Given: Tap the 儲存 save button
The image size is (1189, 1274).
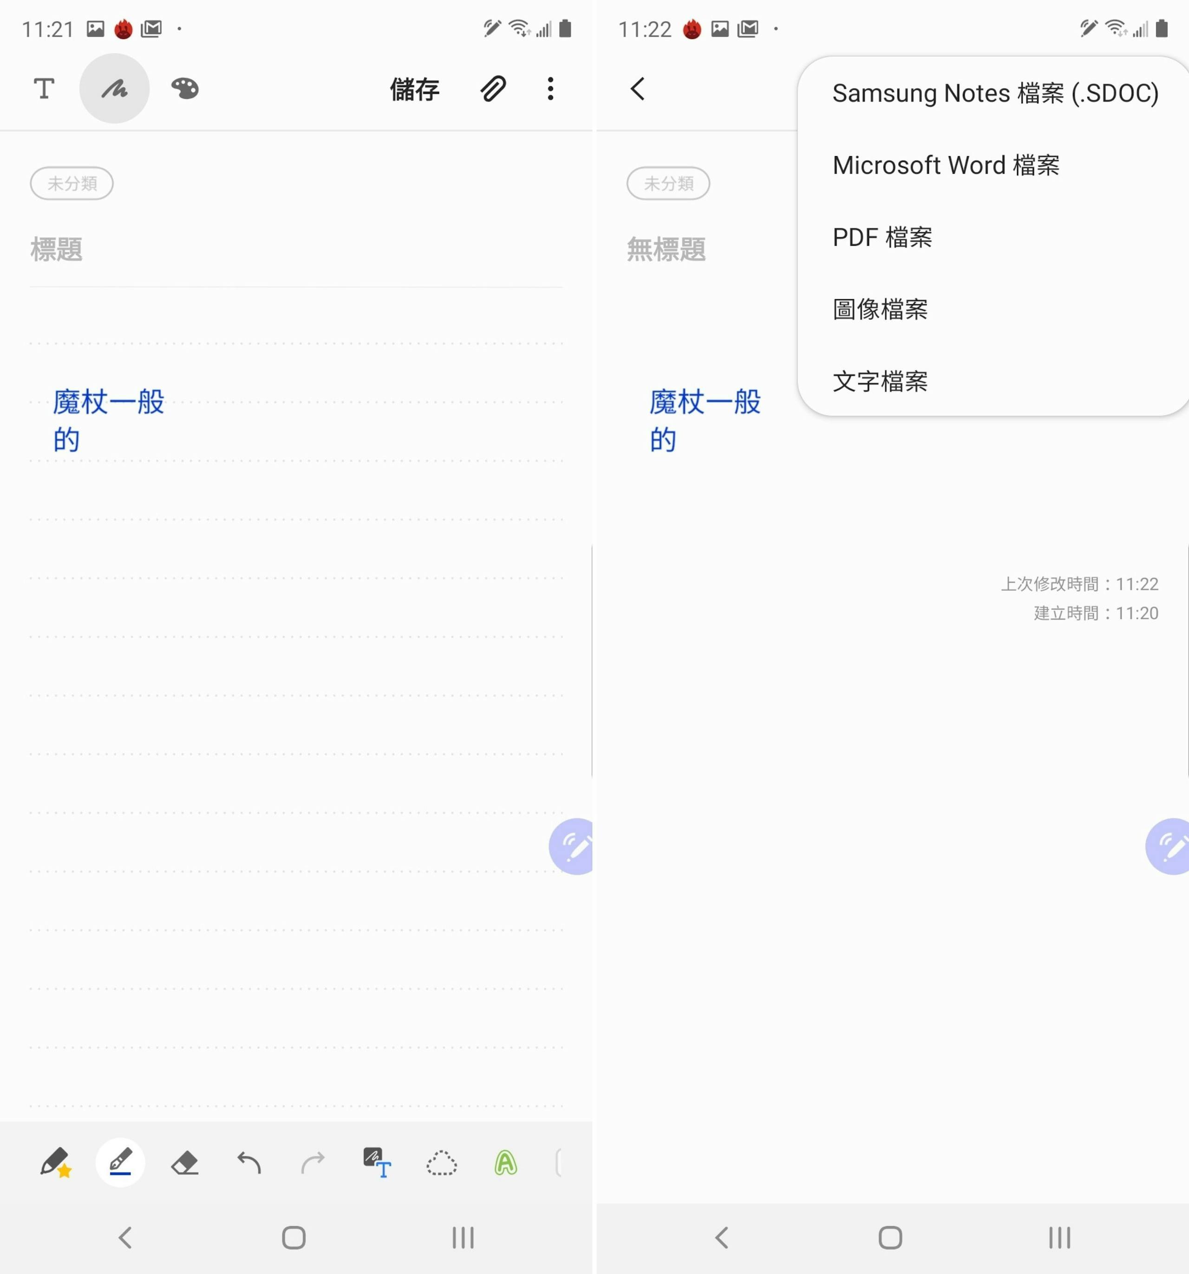Looking at the screenshot, I should [415, 88].
